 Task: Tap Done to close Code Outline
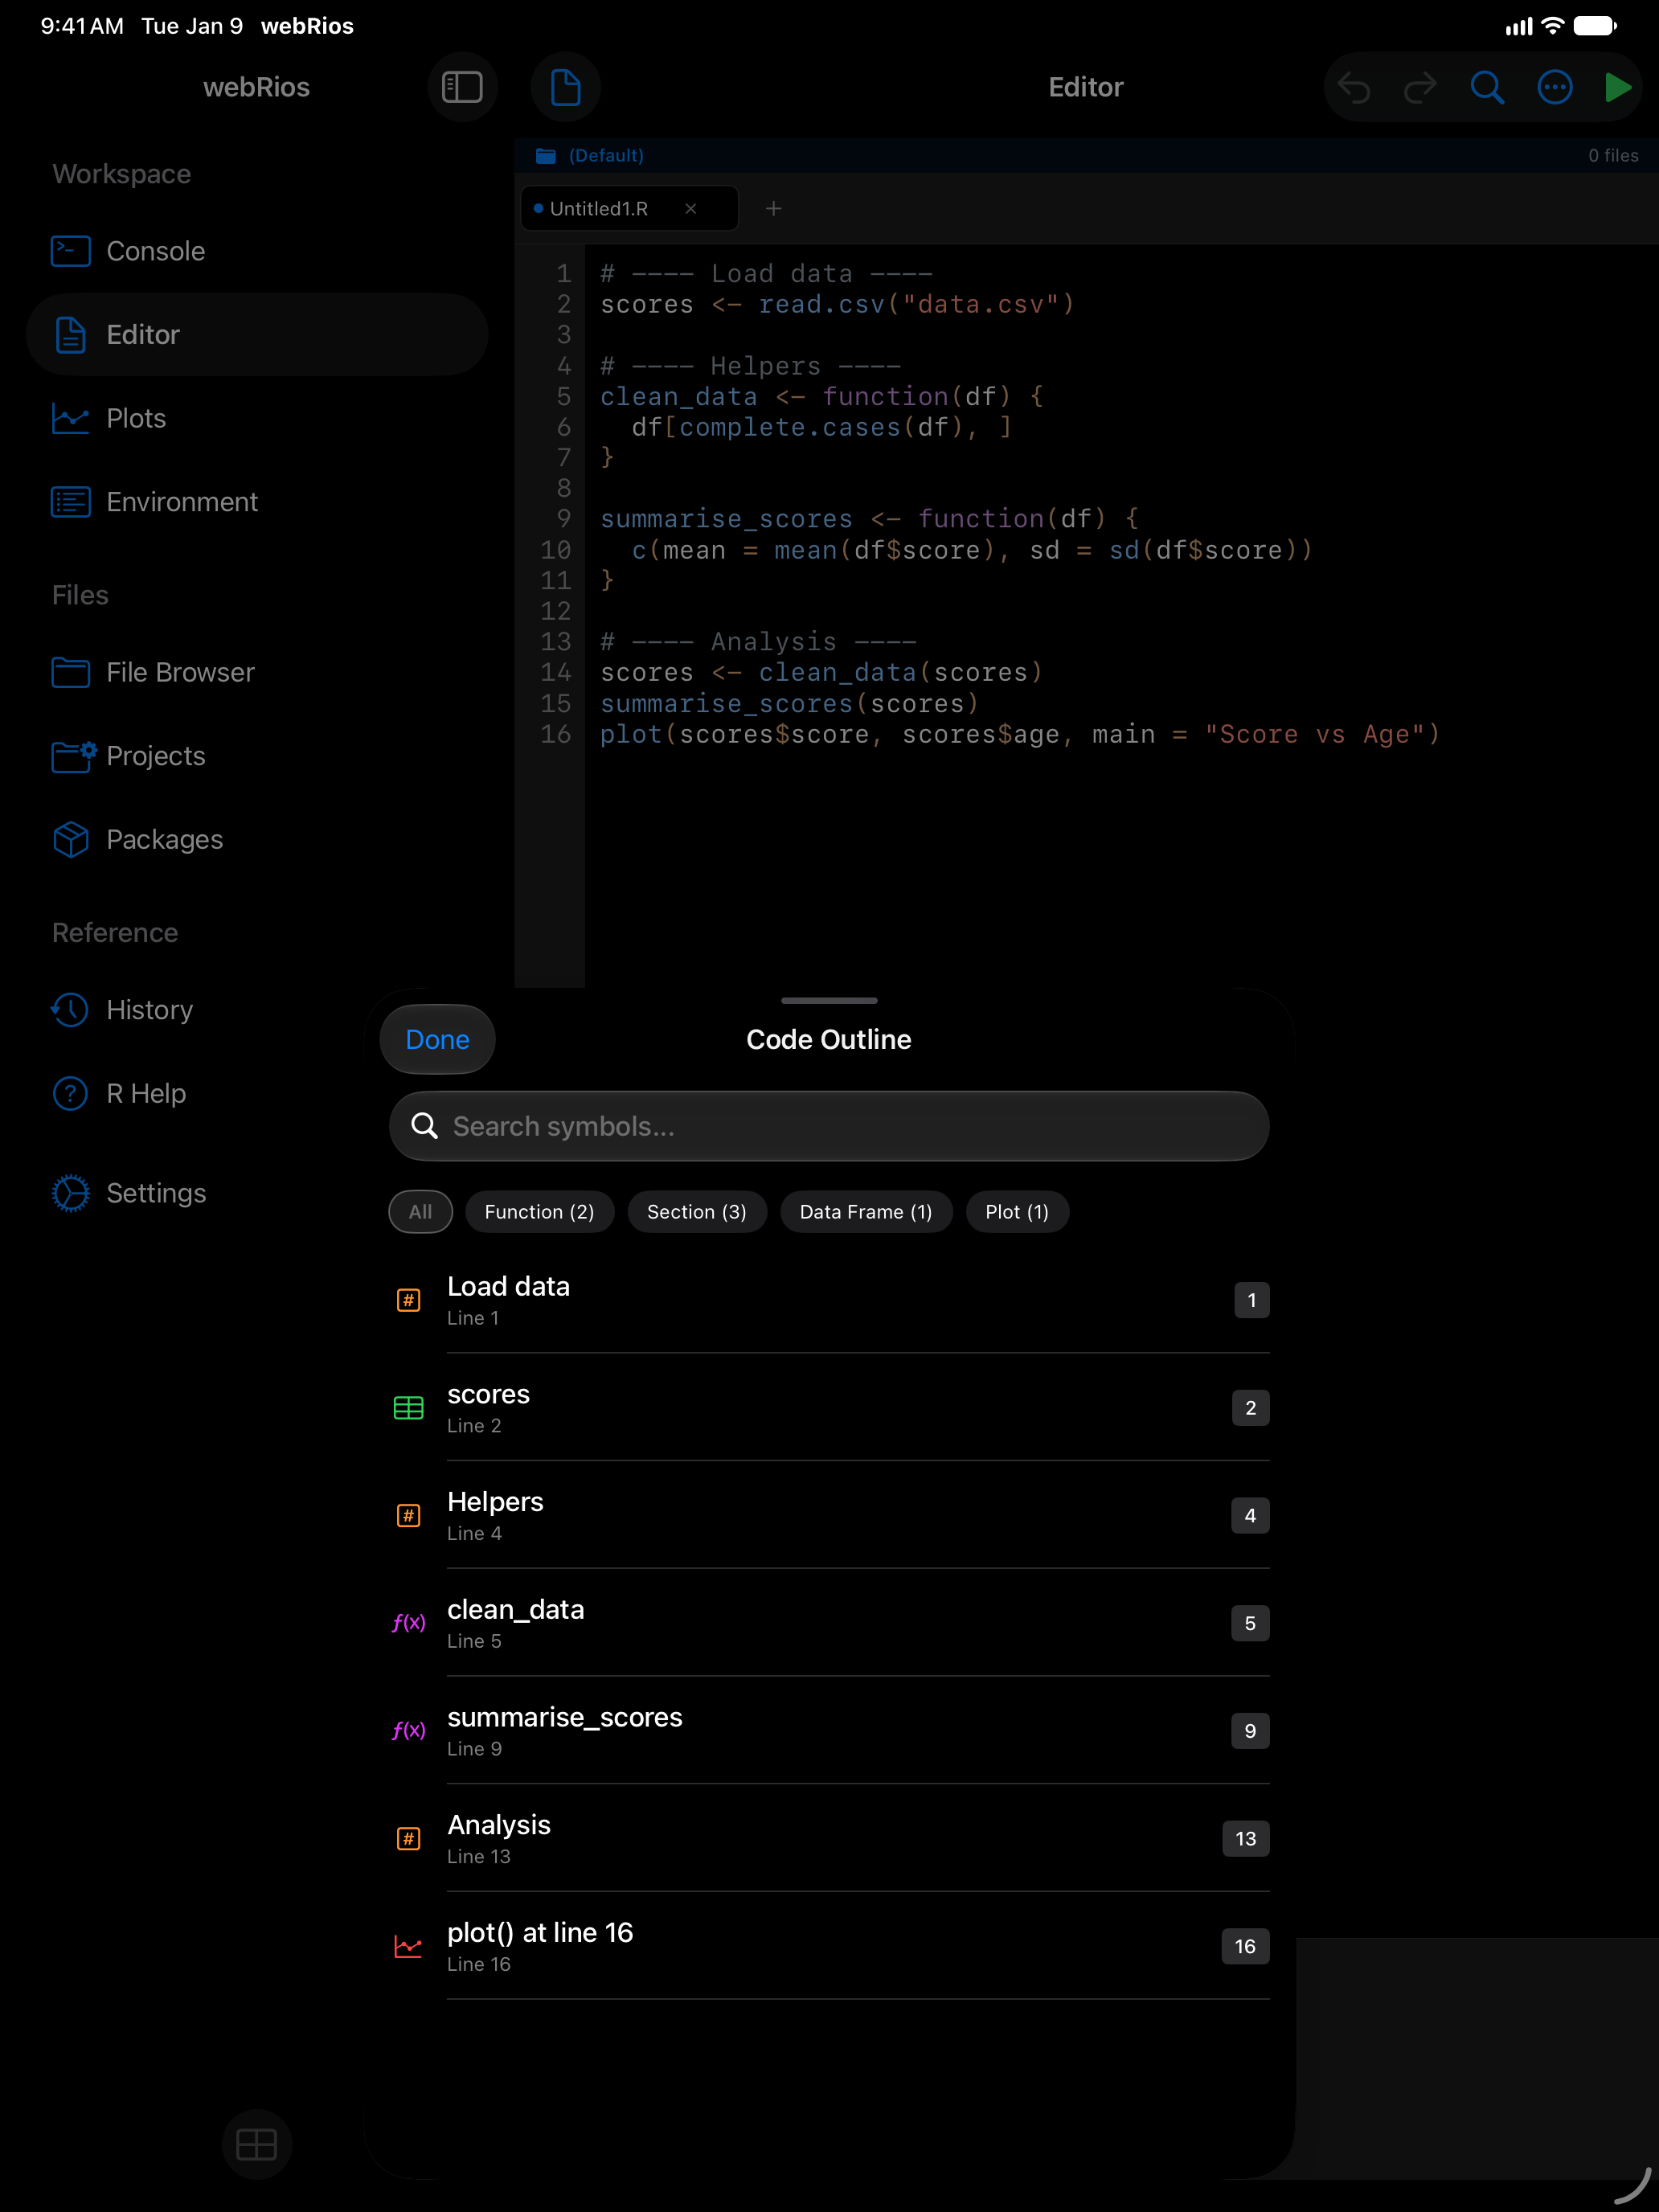(x=437, y=1039)
